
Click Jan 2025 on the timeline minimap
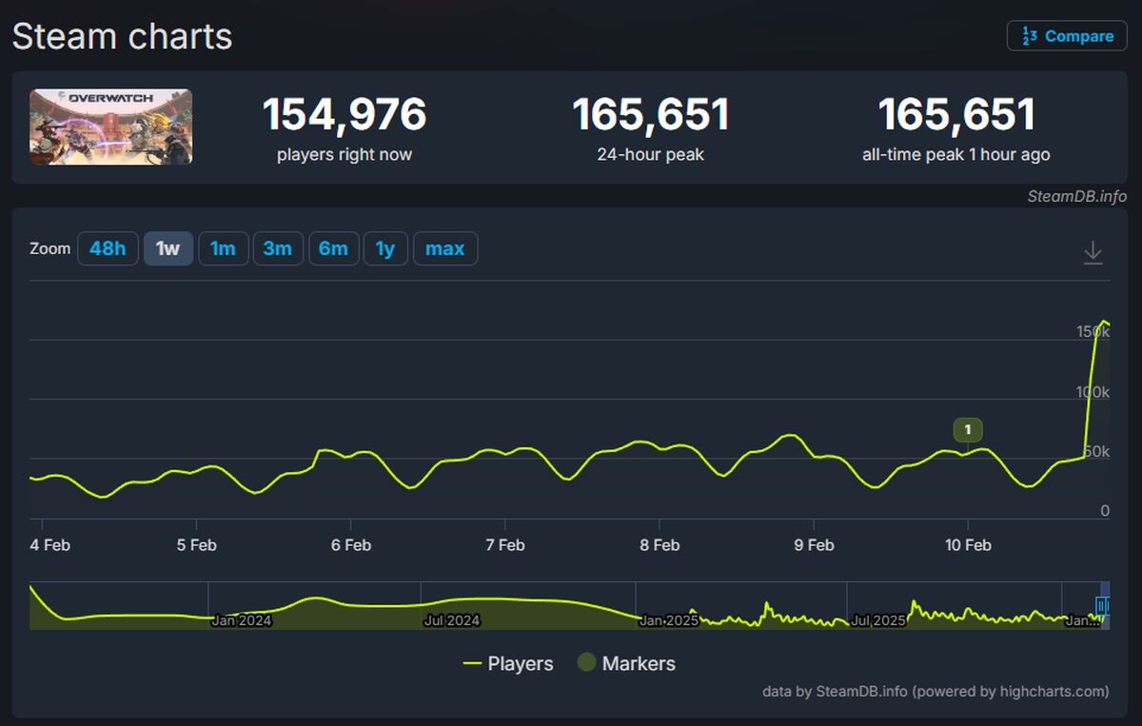(x=672, y=619)
